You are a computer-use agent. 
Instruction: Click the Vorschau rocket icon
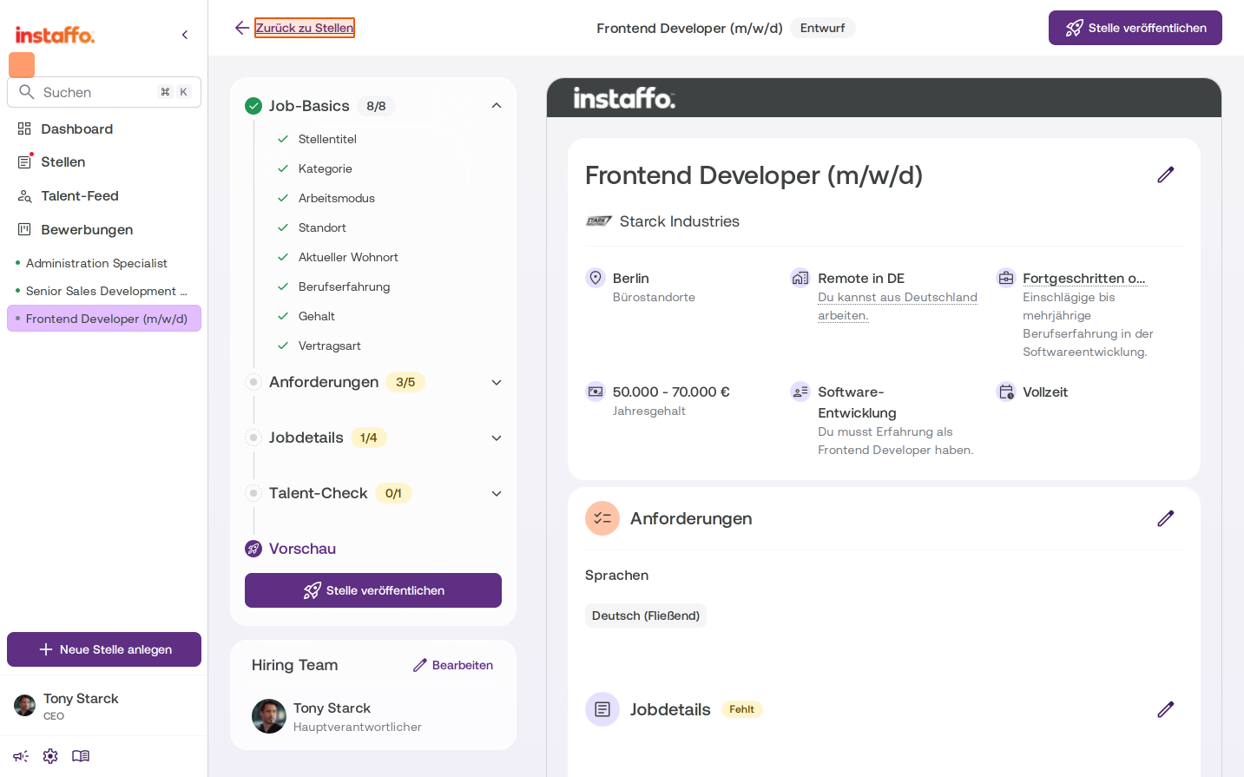point(253,549)
